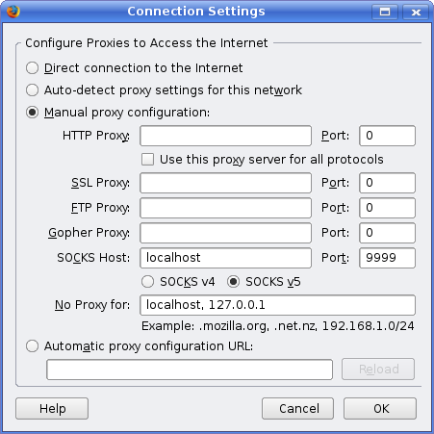Screen dimensions: 434x434
Task: Select Manual proxy configuration option
Action: 32,113
